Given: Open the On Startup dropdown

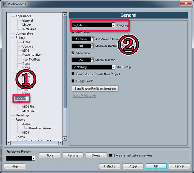Looking at the screenshot, I should click(93, 67).
